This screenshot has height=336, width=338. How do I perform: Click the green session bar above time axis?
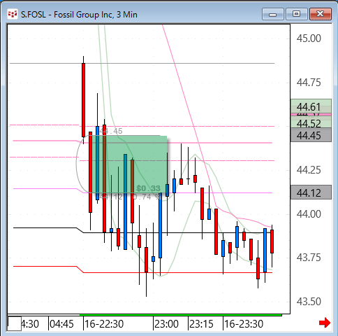(181, 315)
